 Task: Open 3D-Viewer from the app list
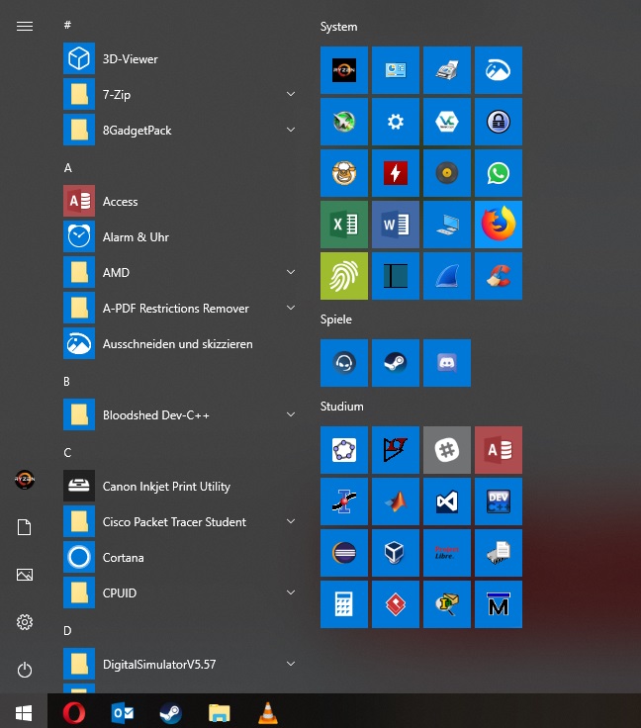tap(181, 58)
